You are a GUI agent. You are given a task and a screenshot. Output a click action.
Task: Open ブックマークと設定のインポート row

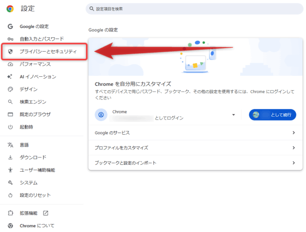tap(195, 163)
